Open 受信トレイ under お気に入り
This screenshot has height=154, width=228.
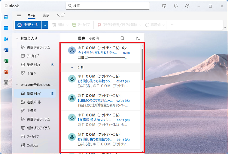coord(35,65)
